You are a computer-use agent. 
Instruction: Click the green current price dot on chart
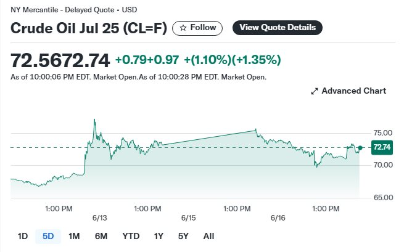pyautogui.click(x=360, y=147)
